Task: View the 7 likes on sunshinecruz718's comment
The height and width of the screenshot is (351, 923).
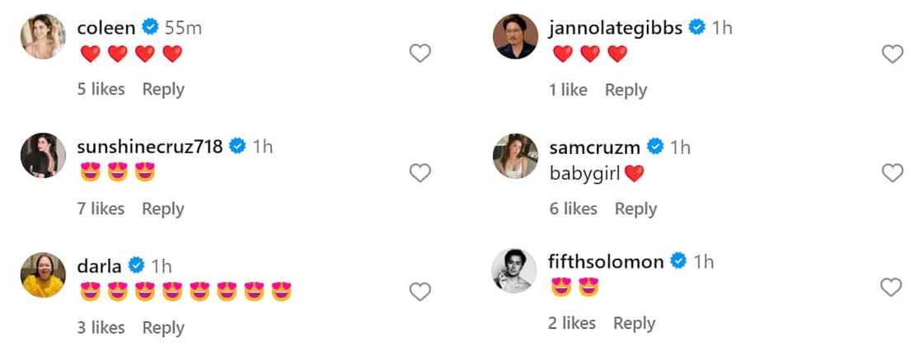Action: pos(101,208)
